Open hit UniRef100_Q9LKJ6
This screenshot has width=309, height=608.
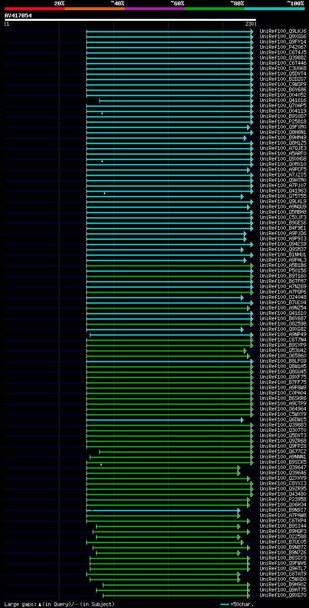point(283,31)
